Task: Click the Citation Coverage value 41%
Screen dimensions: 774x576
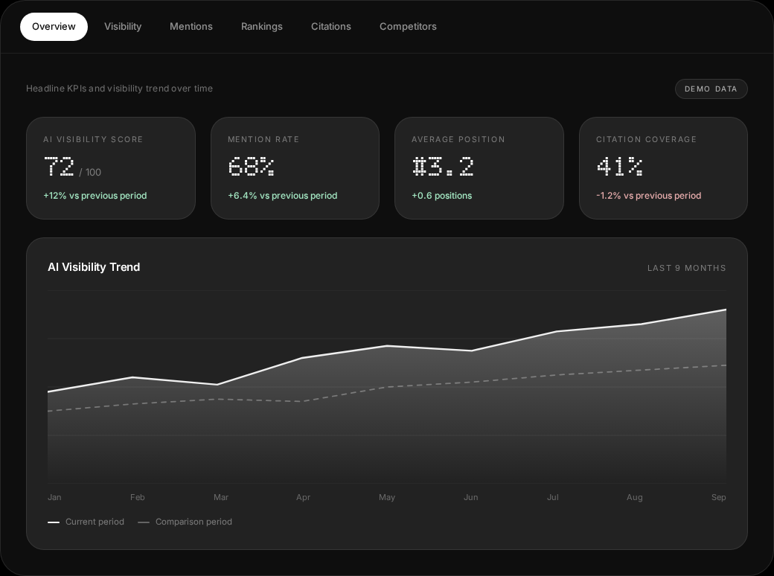Action: pos(619,167)
